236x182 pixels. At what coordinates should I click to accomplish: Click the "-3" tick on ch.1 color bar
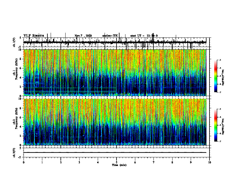220,60
